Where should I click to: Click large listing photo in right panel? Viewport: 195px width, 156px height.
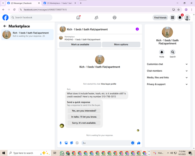tap(167, 32)
